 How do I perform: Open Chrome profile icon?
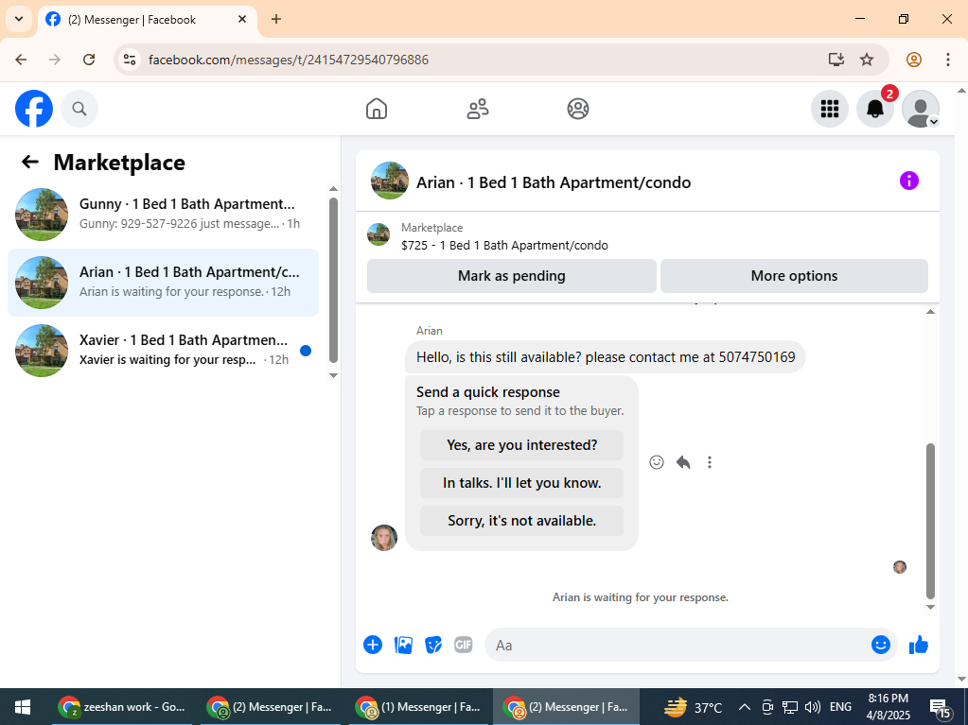click(914, 60)
